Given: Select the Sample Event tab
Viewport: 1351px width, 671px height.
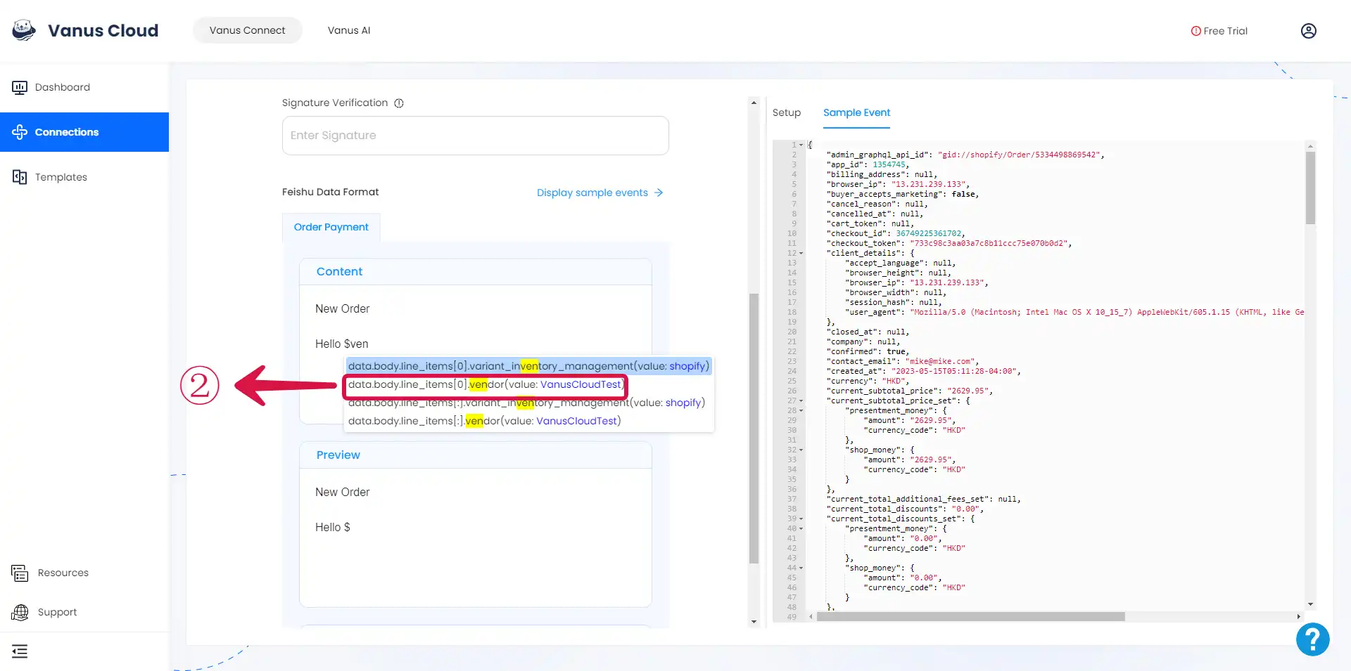Looking at the screenshot, I should click(x=856, y=112).
